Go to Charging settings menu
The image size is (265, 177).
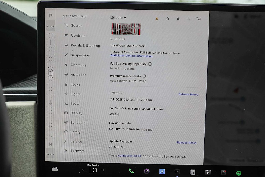78,65
